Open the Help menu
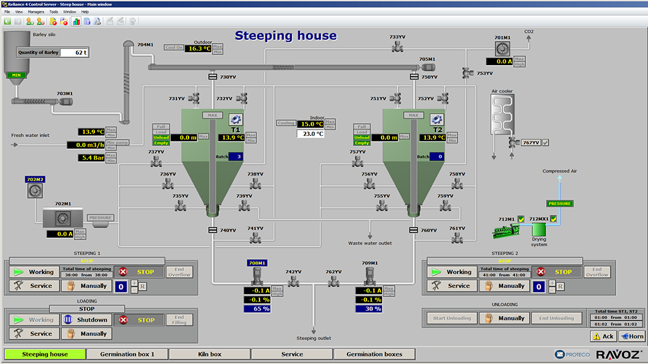The height and width of the screenshot is (364, 648). (85, 12)
